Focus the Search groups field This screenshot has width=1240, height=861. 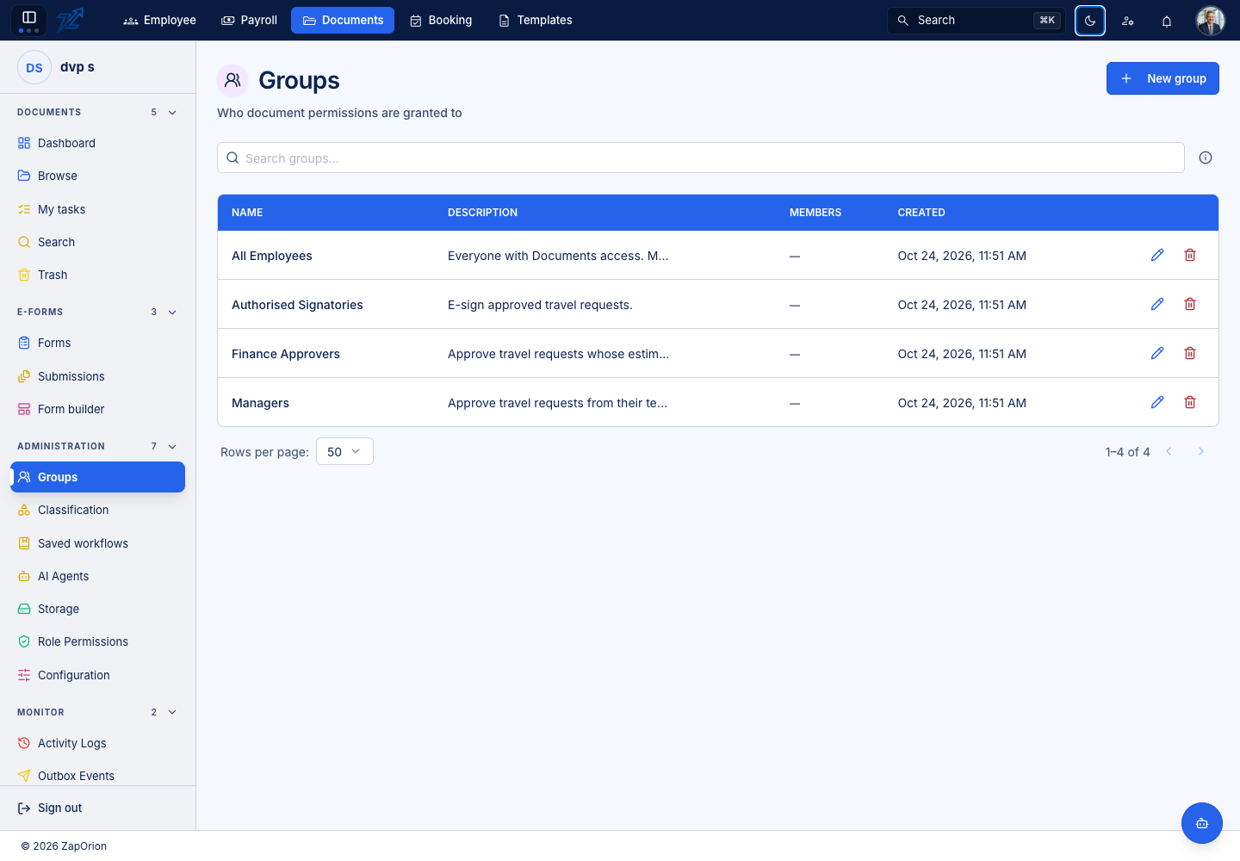[x=701, y=158]
